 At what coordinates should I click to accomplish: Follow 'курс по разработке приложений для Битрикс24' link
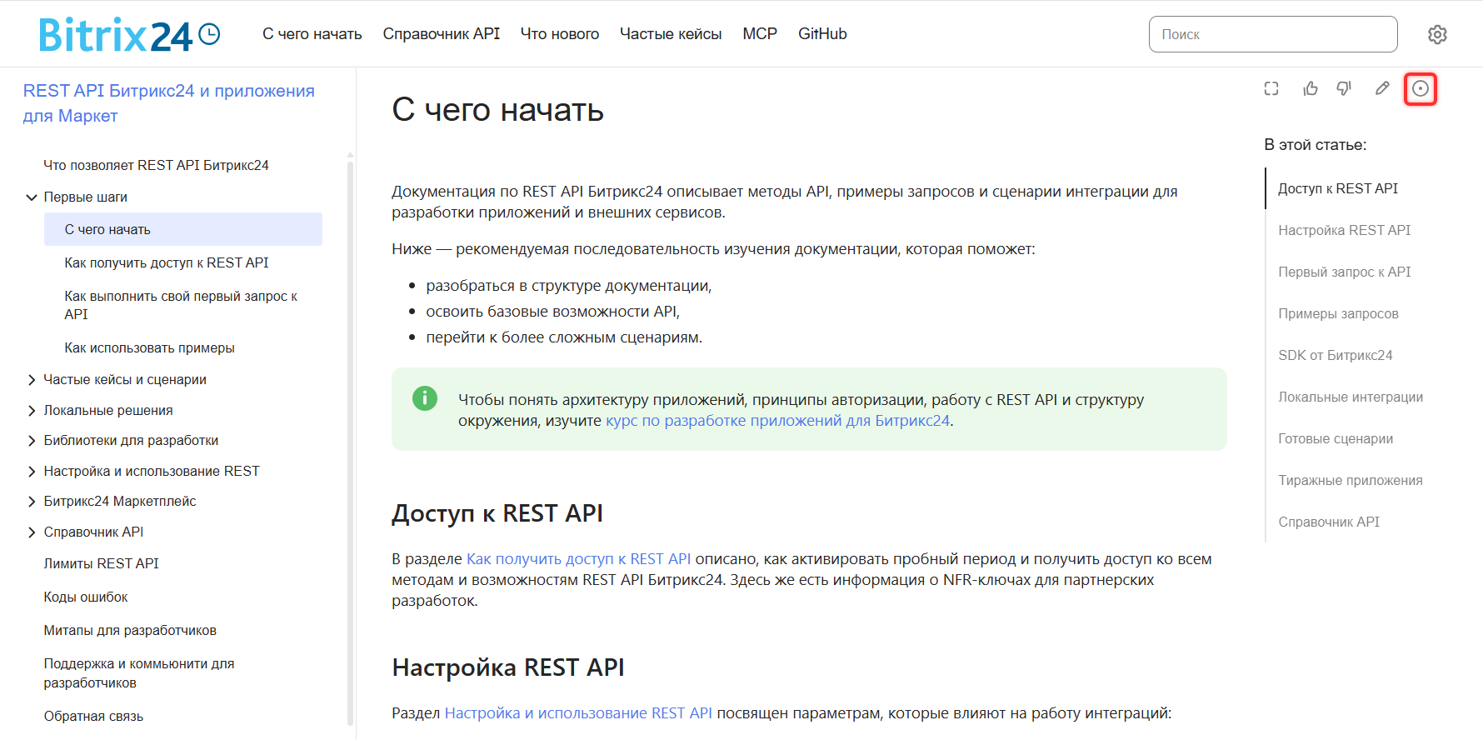[x=777, y=421]
